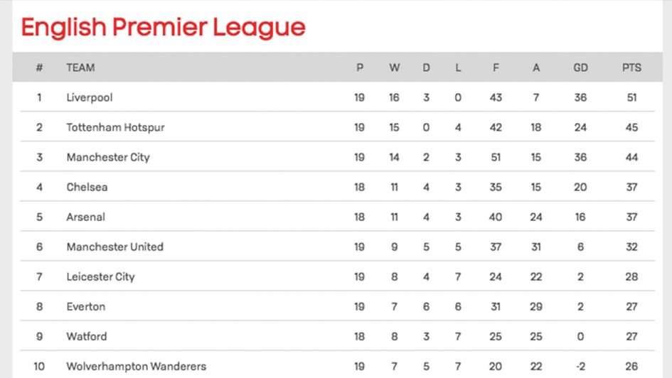Image resolution: width=672 pixels, height=378 pixels.
Task: Click on Chelsea team name
Action: 87,187
